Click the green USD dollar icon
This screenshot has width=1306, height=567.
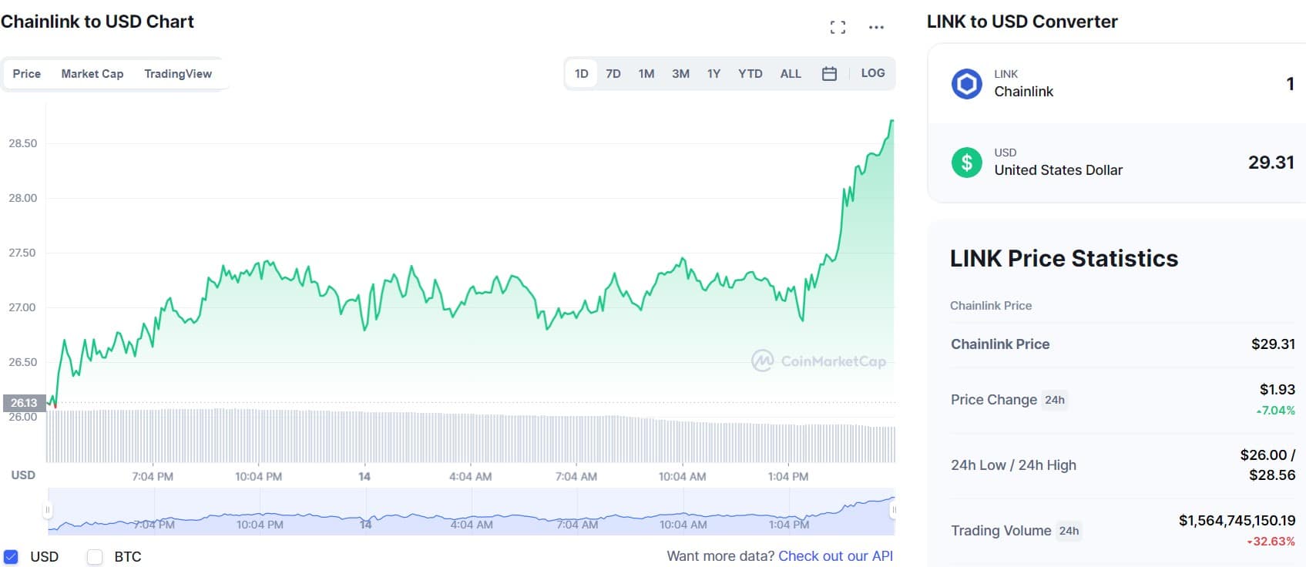(967, 163)
